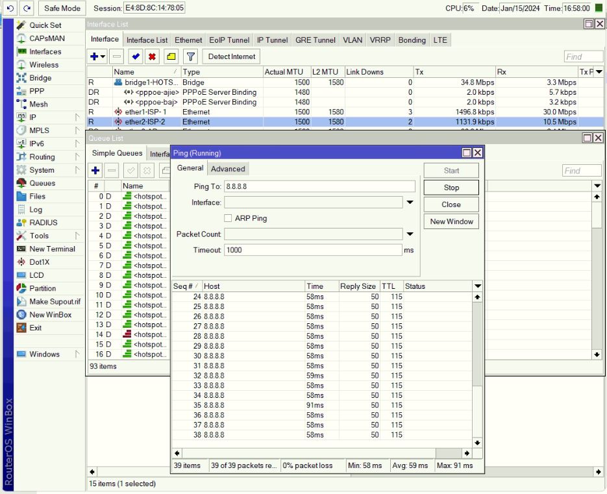Add a new simple queue with plus
The width and height of the screenshot is (607, 494).
[95, 170]
